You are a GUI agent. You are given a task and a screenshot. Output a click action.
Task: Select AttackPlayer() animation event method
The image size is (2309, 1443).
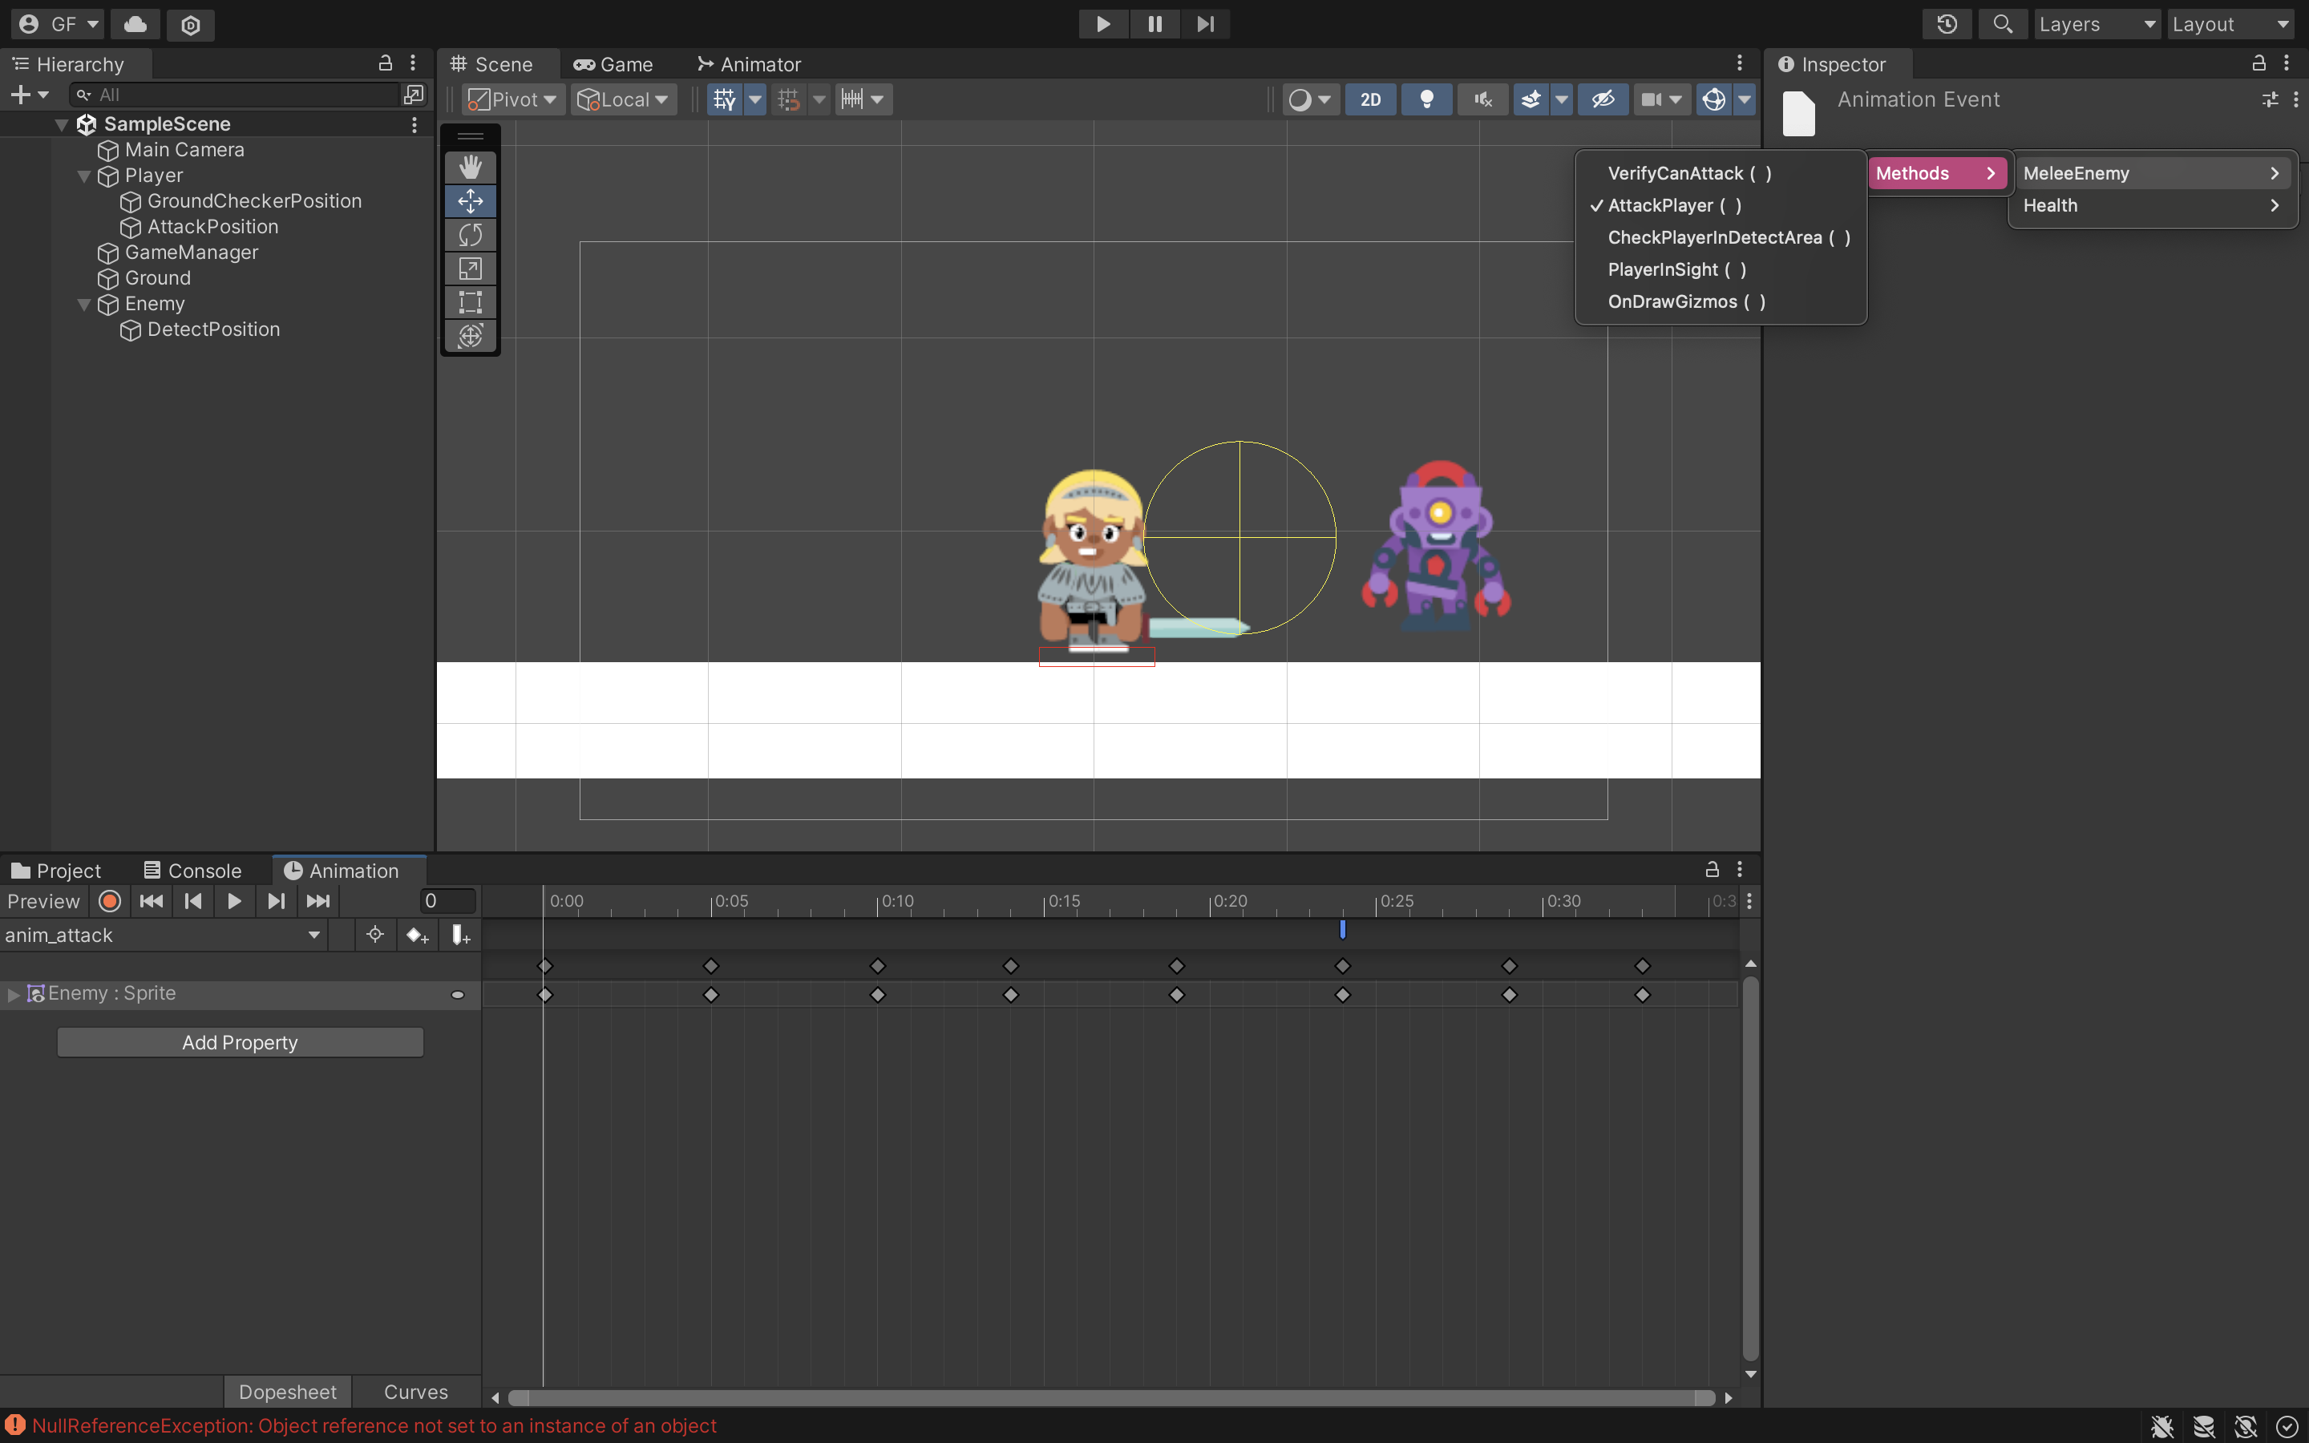[1674, 204]
